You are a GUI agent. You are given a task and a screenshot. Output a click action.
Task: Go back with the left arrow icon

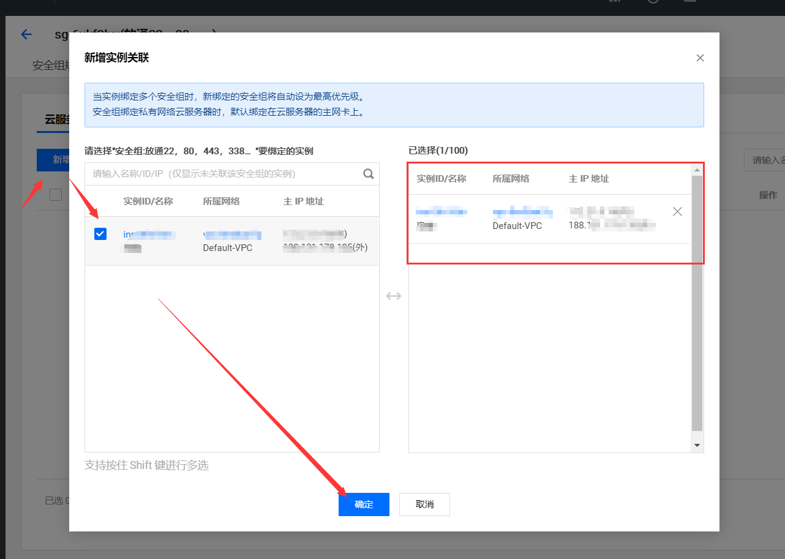26,34
